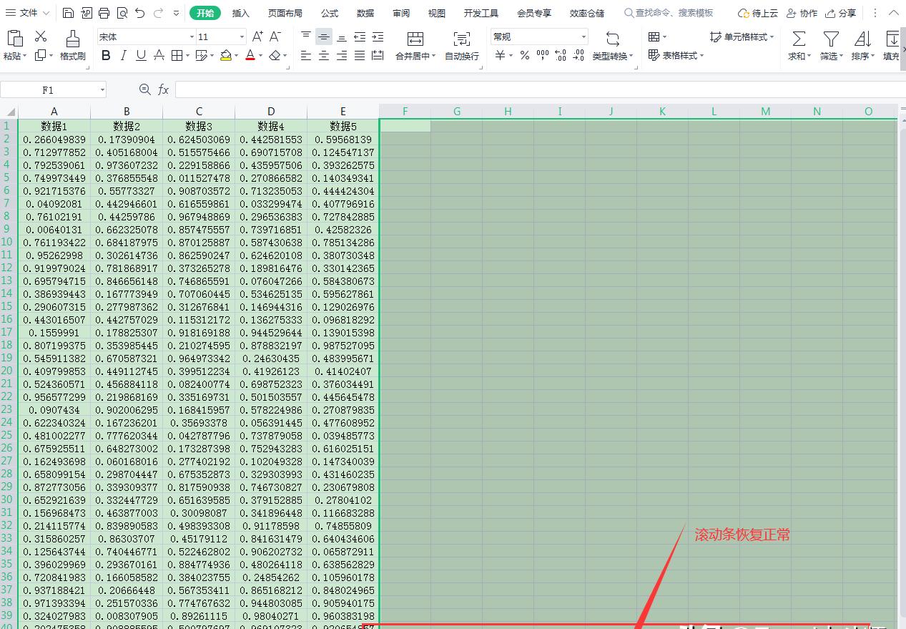The height and width of the screenshot is (629, 906).
Task: Click the 分享 share button
Action: [x=840, y=13]
